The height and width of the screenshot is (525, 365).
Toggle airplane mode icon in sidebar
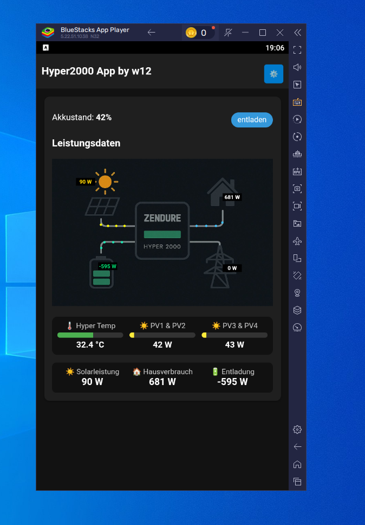pos(297,241)
